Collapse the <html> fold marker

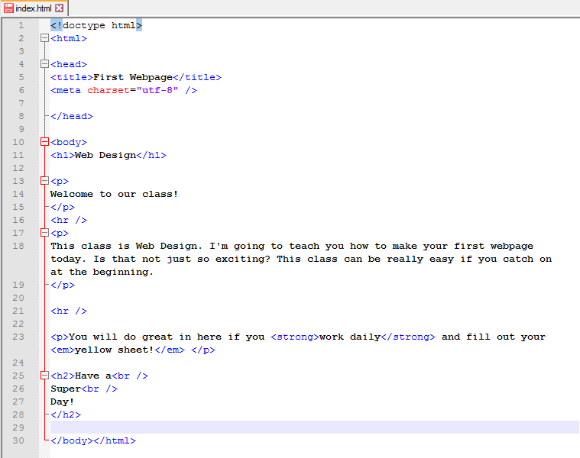tap(44, 38)
